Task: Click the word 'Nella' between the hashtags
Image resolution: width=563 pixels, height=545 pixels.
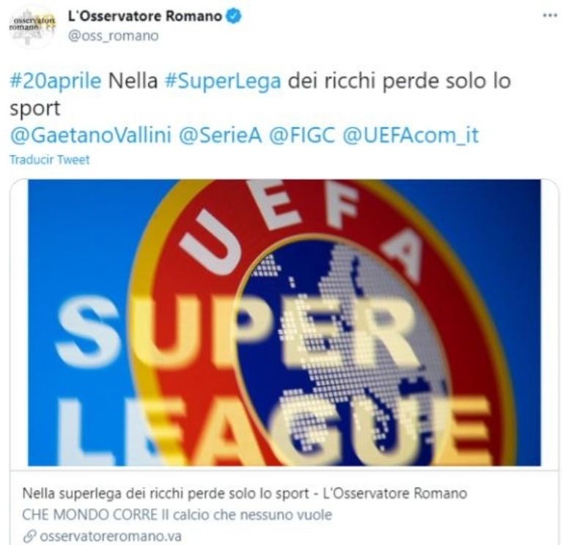Action: pos(133,81)
